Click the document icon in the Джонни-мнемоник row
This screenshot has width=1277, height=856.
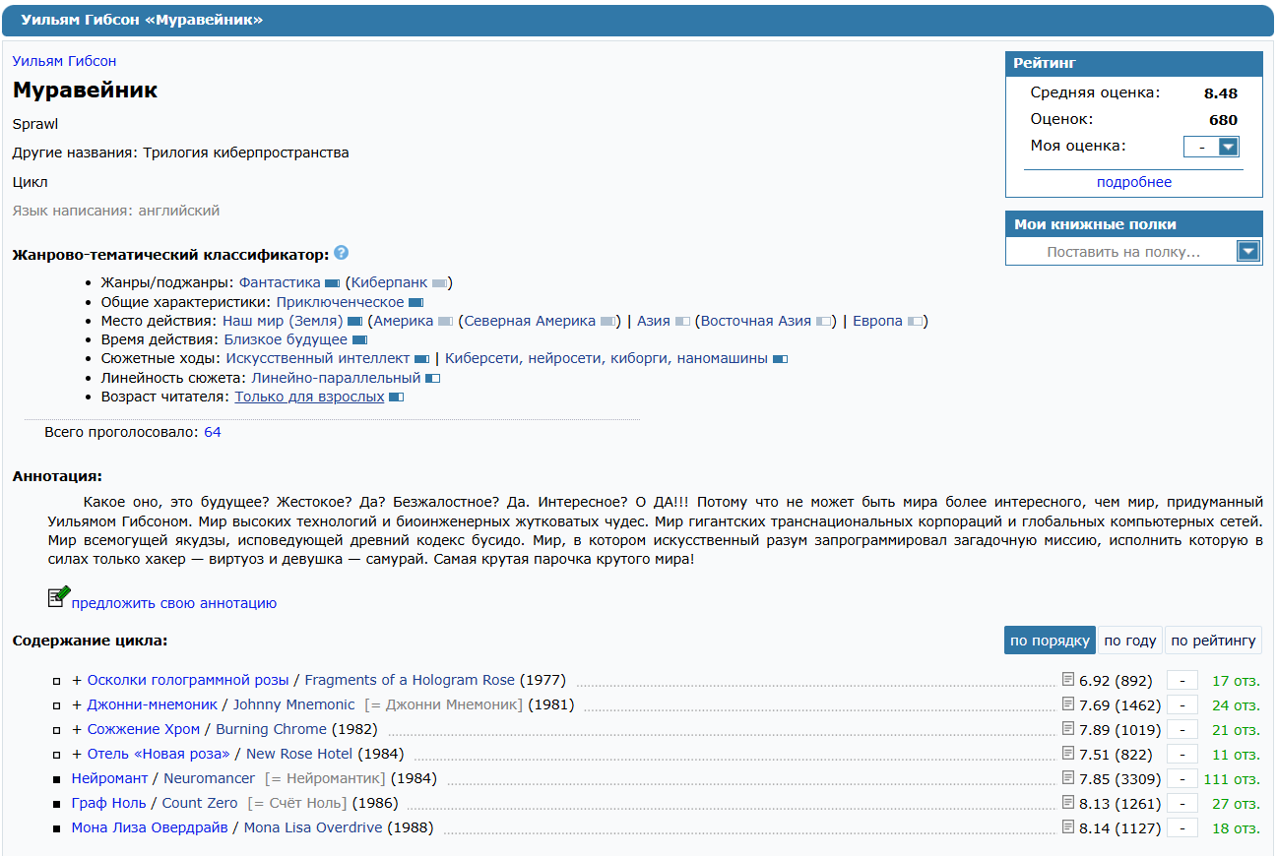pos(1068,703)
